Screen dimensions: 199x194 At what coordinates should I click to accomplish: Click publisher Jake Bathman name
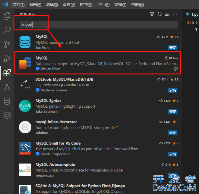point(47,111)
